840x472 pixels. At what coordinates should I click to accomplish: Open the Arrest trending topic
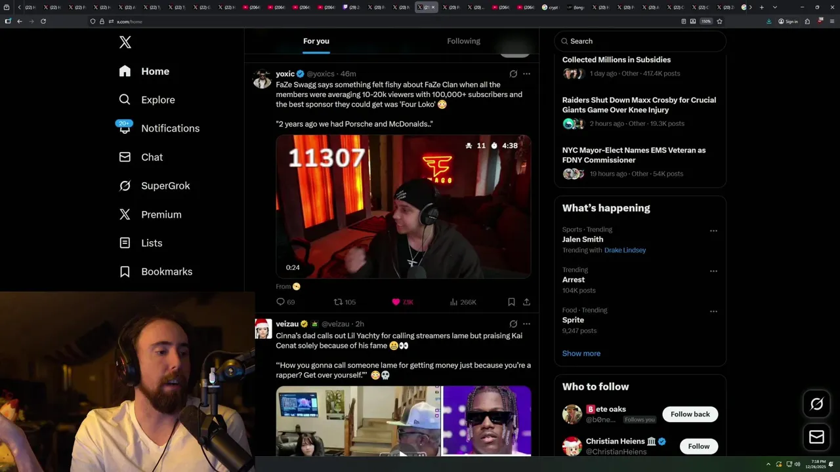click(x=574, y=280)
